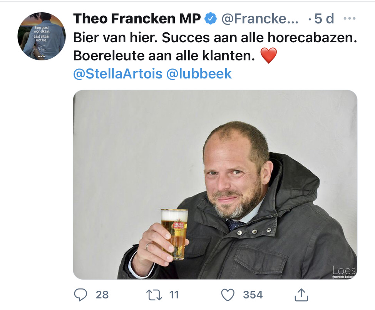Open Theo Francken's profile avatar
375x310 pixels.
[42, 36]
